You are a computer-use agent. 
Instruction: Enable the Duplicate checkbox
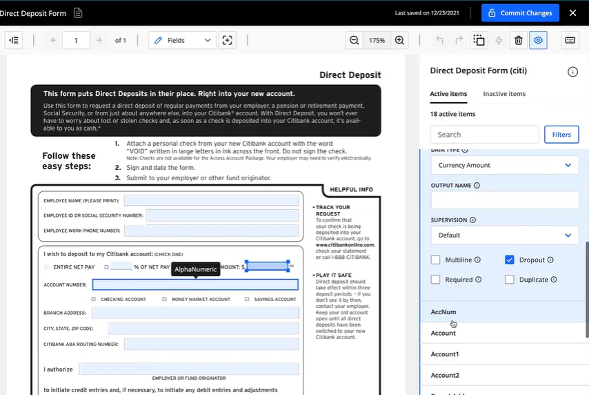pyautogui.click(x=510, y=280)
